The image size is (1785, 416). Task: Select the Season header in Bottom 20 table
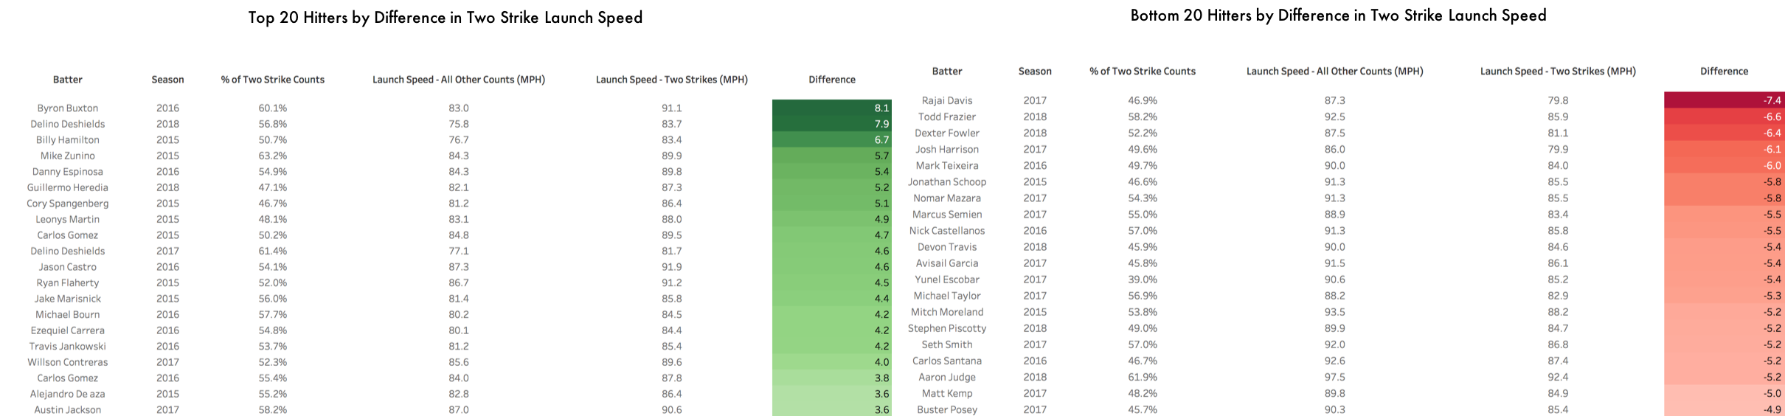(1035, 72)
